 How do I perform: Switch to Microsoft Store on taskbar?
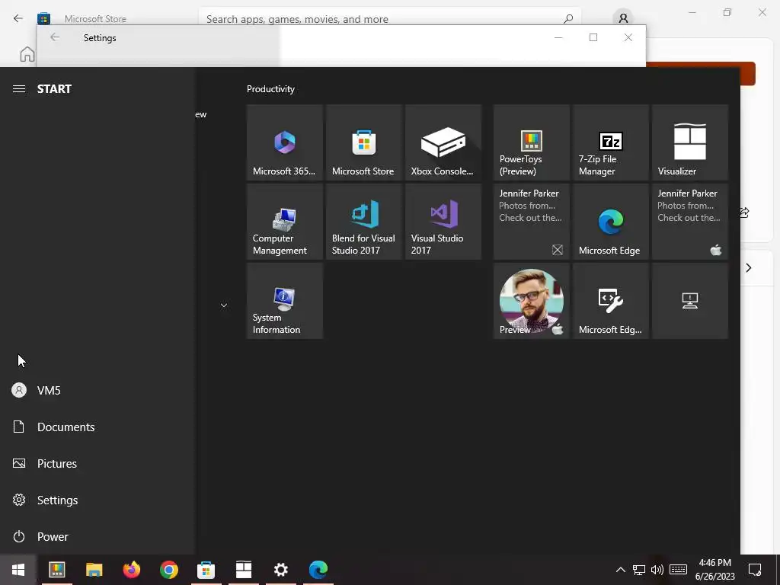pos(206,570)
